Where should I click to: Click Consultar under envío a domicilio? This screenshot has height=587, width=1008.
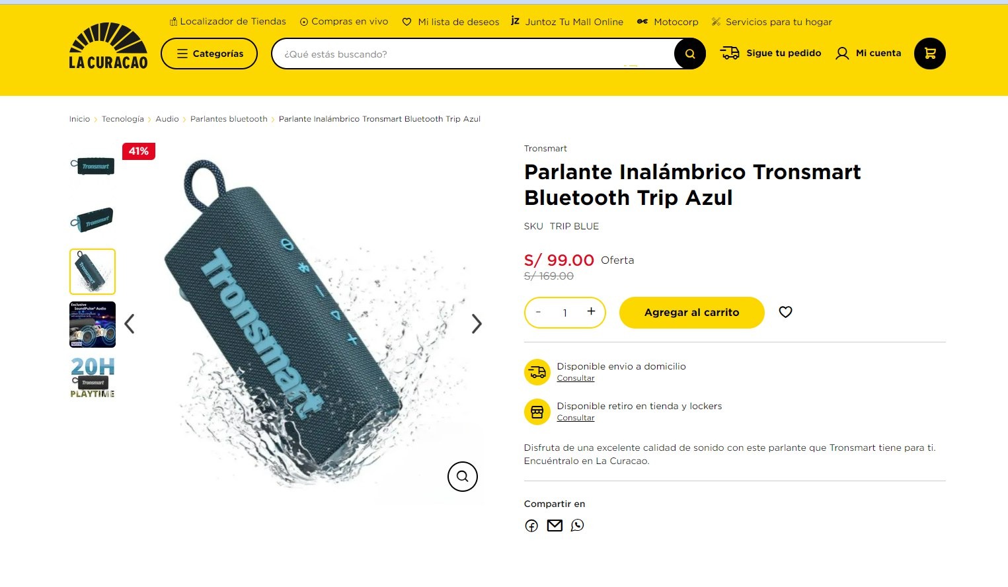coord(576,378)
